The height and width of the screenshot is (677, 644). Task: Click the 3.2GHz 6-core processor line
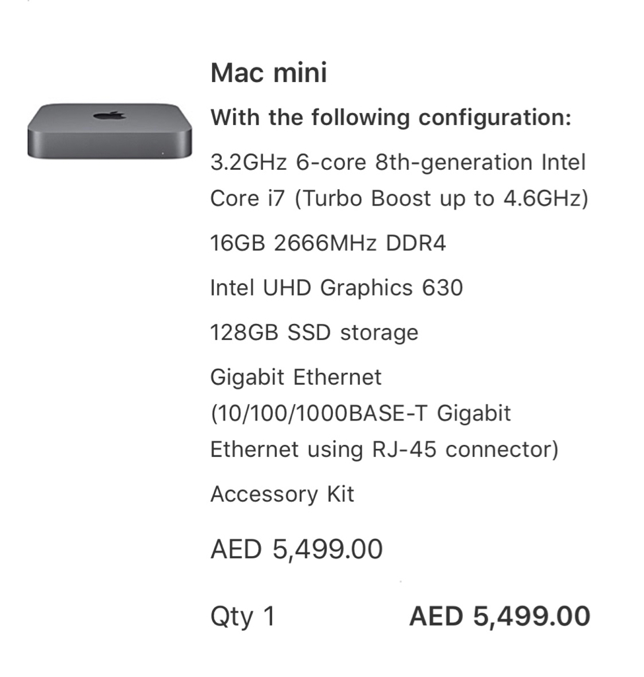coord(398,163)
